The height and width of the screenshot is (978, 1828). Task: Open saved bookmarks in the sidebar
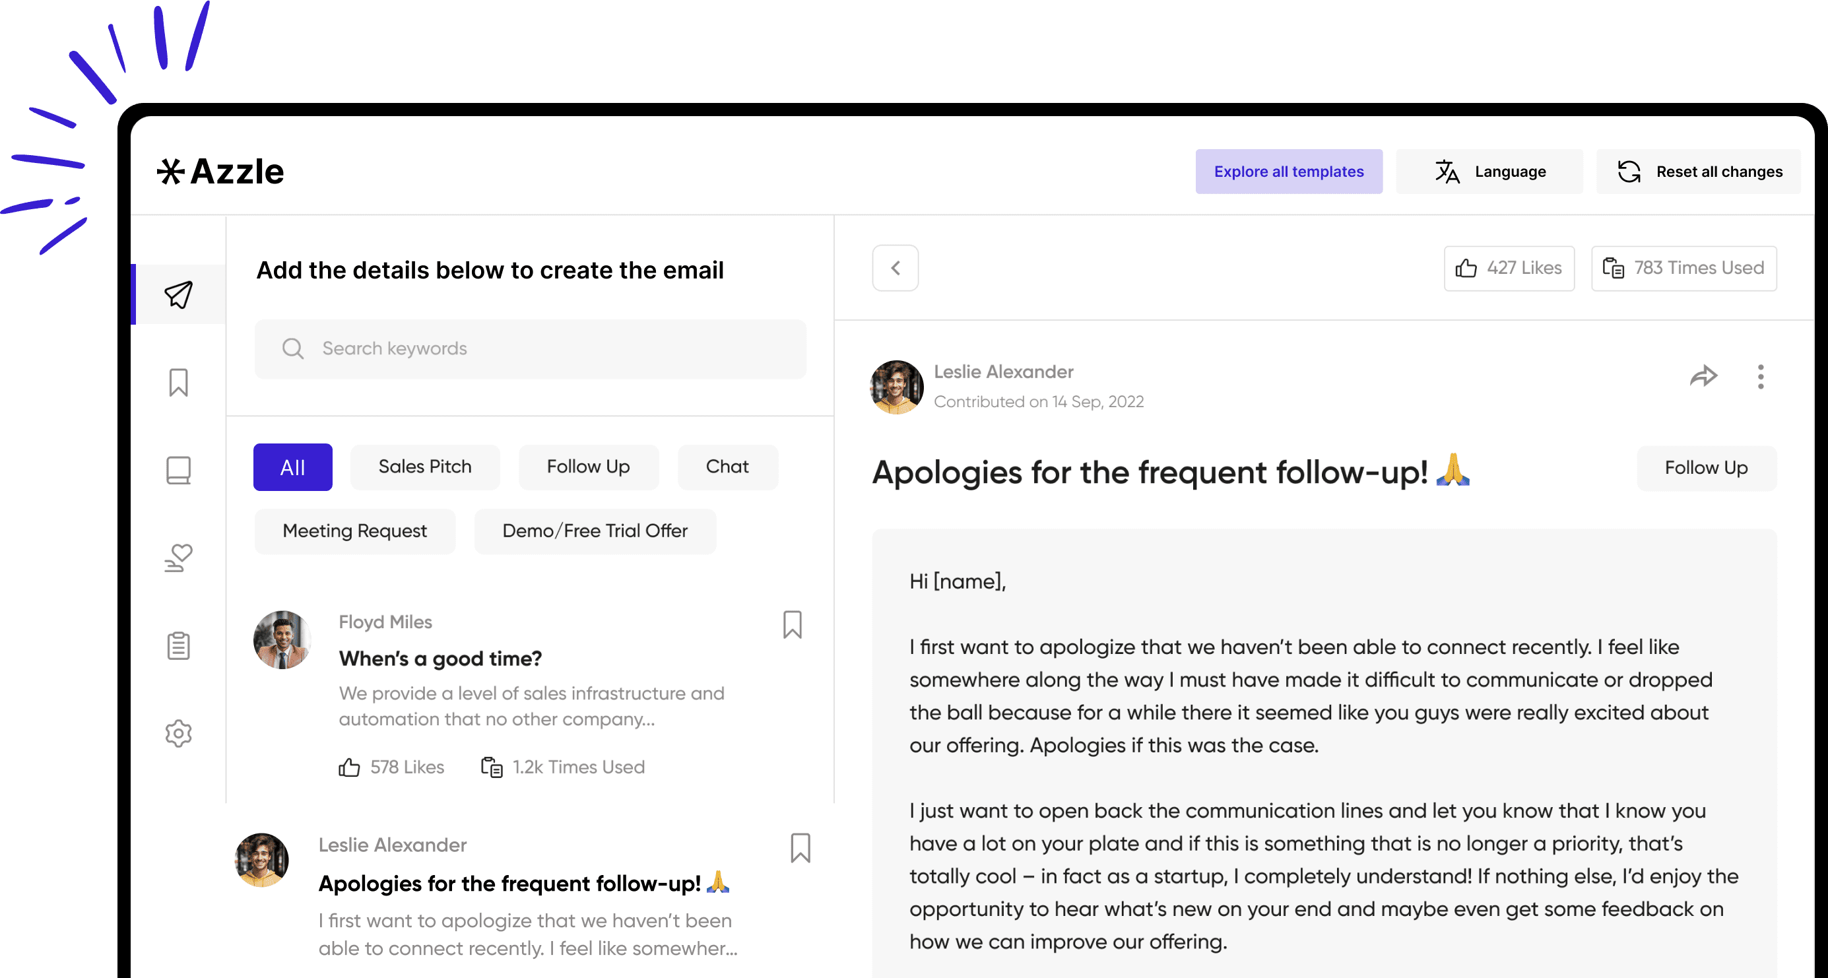click(x=179, y=383)
